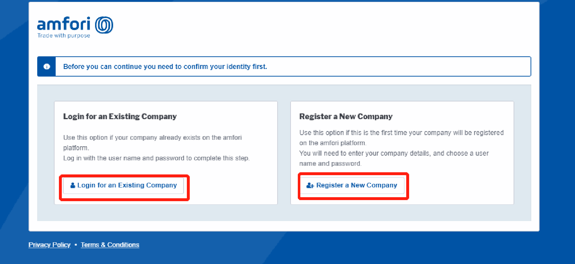Select the Login for an Existing Company button
The image size is (575, 264).
(124, 185)
